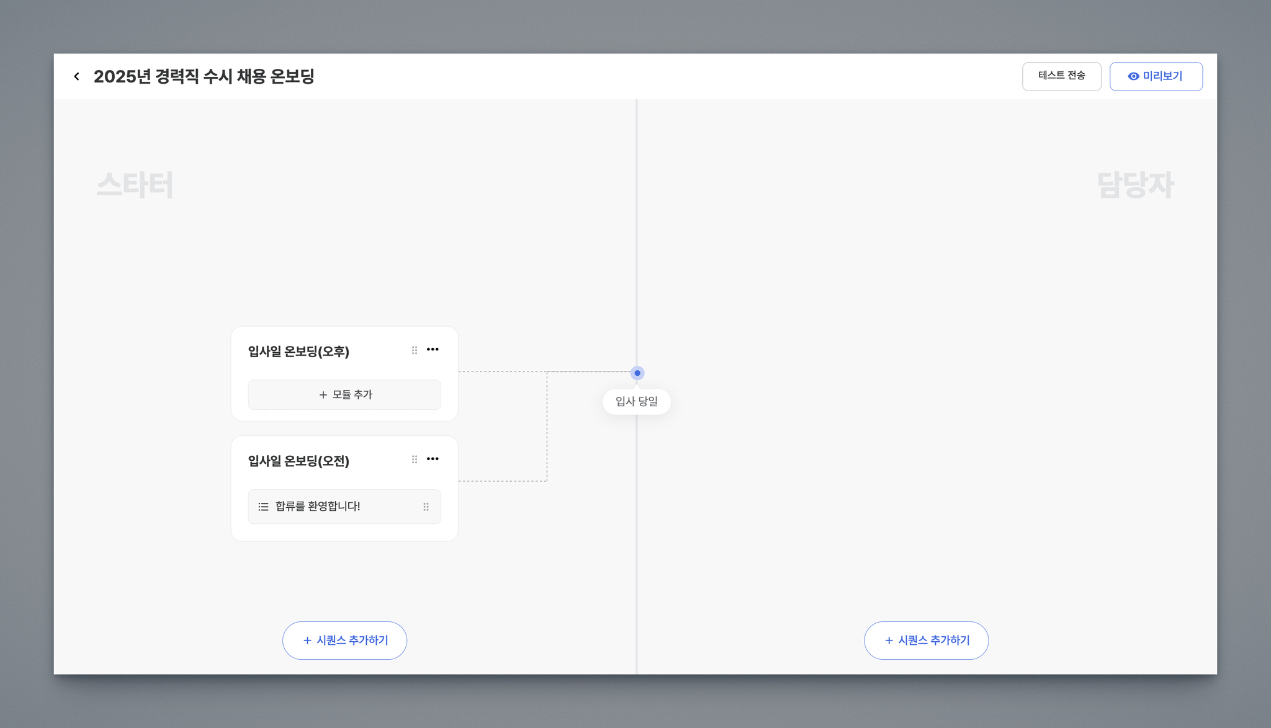Open three-dot menu on 입사일 온보딩(오후) card
This screenshot has height=728, width=1271.
point(433,350)
